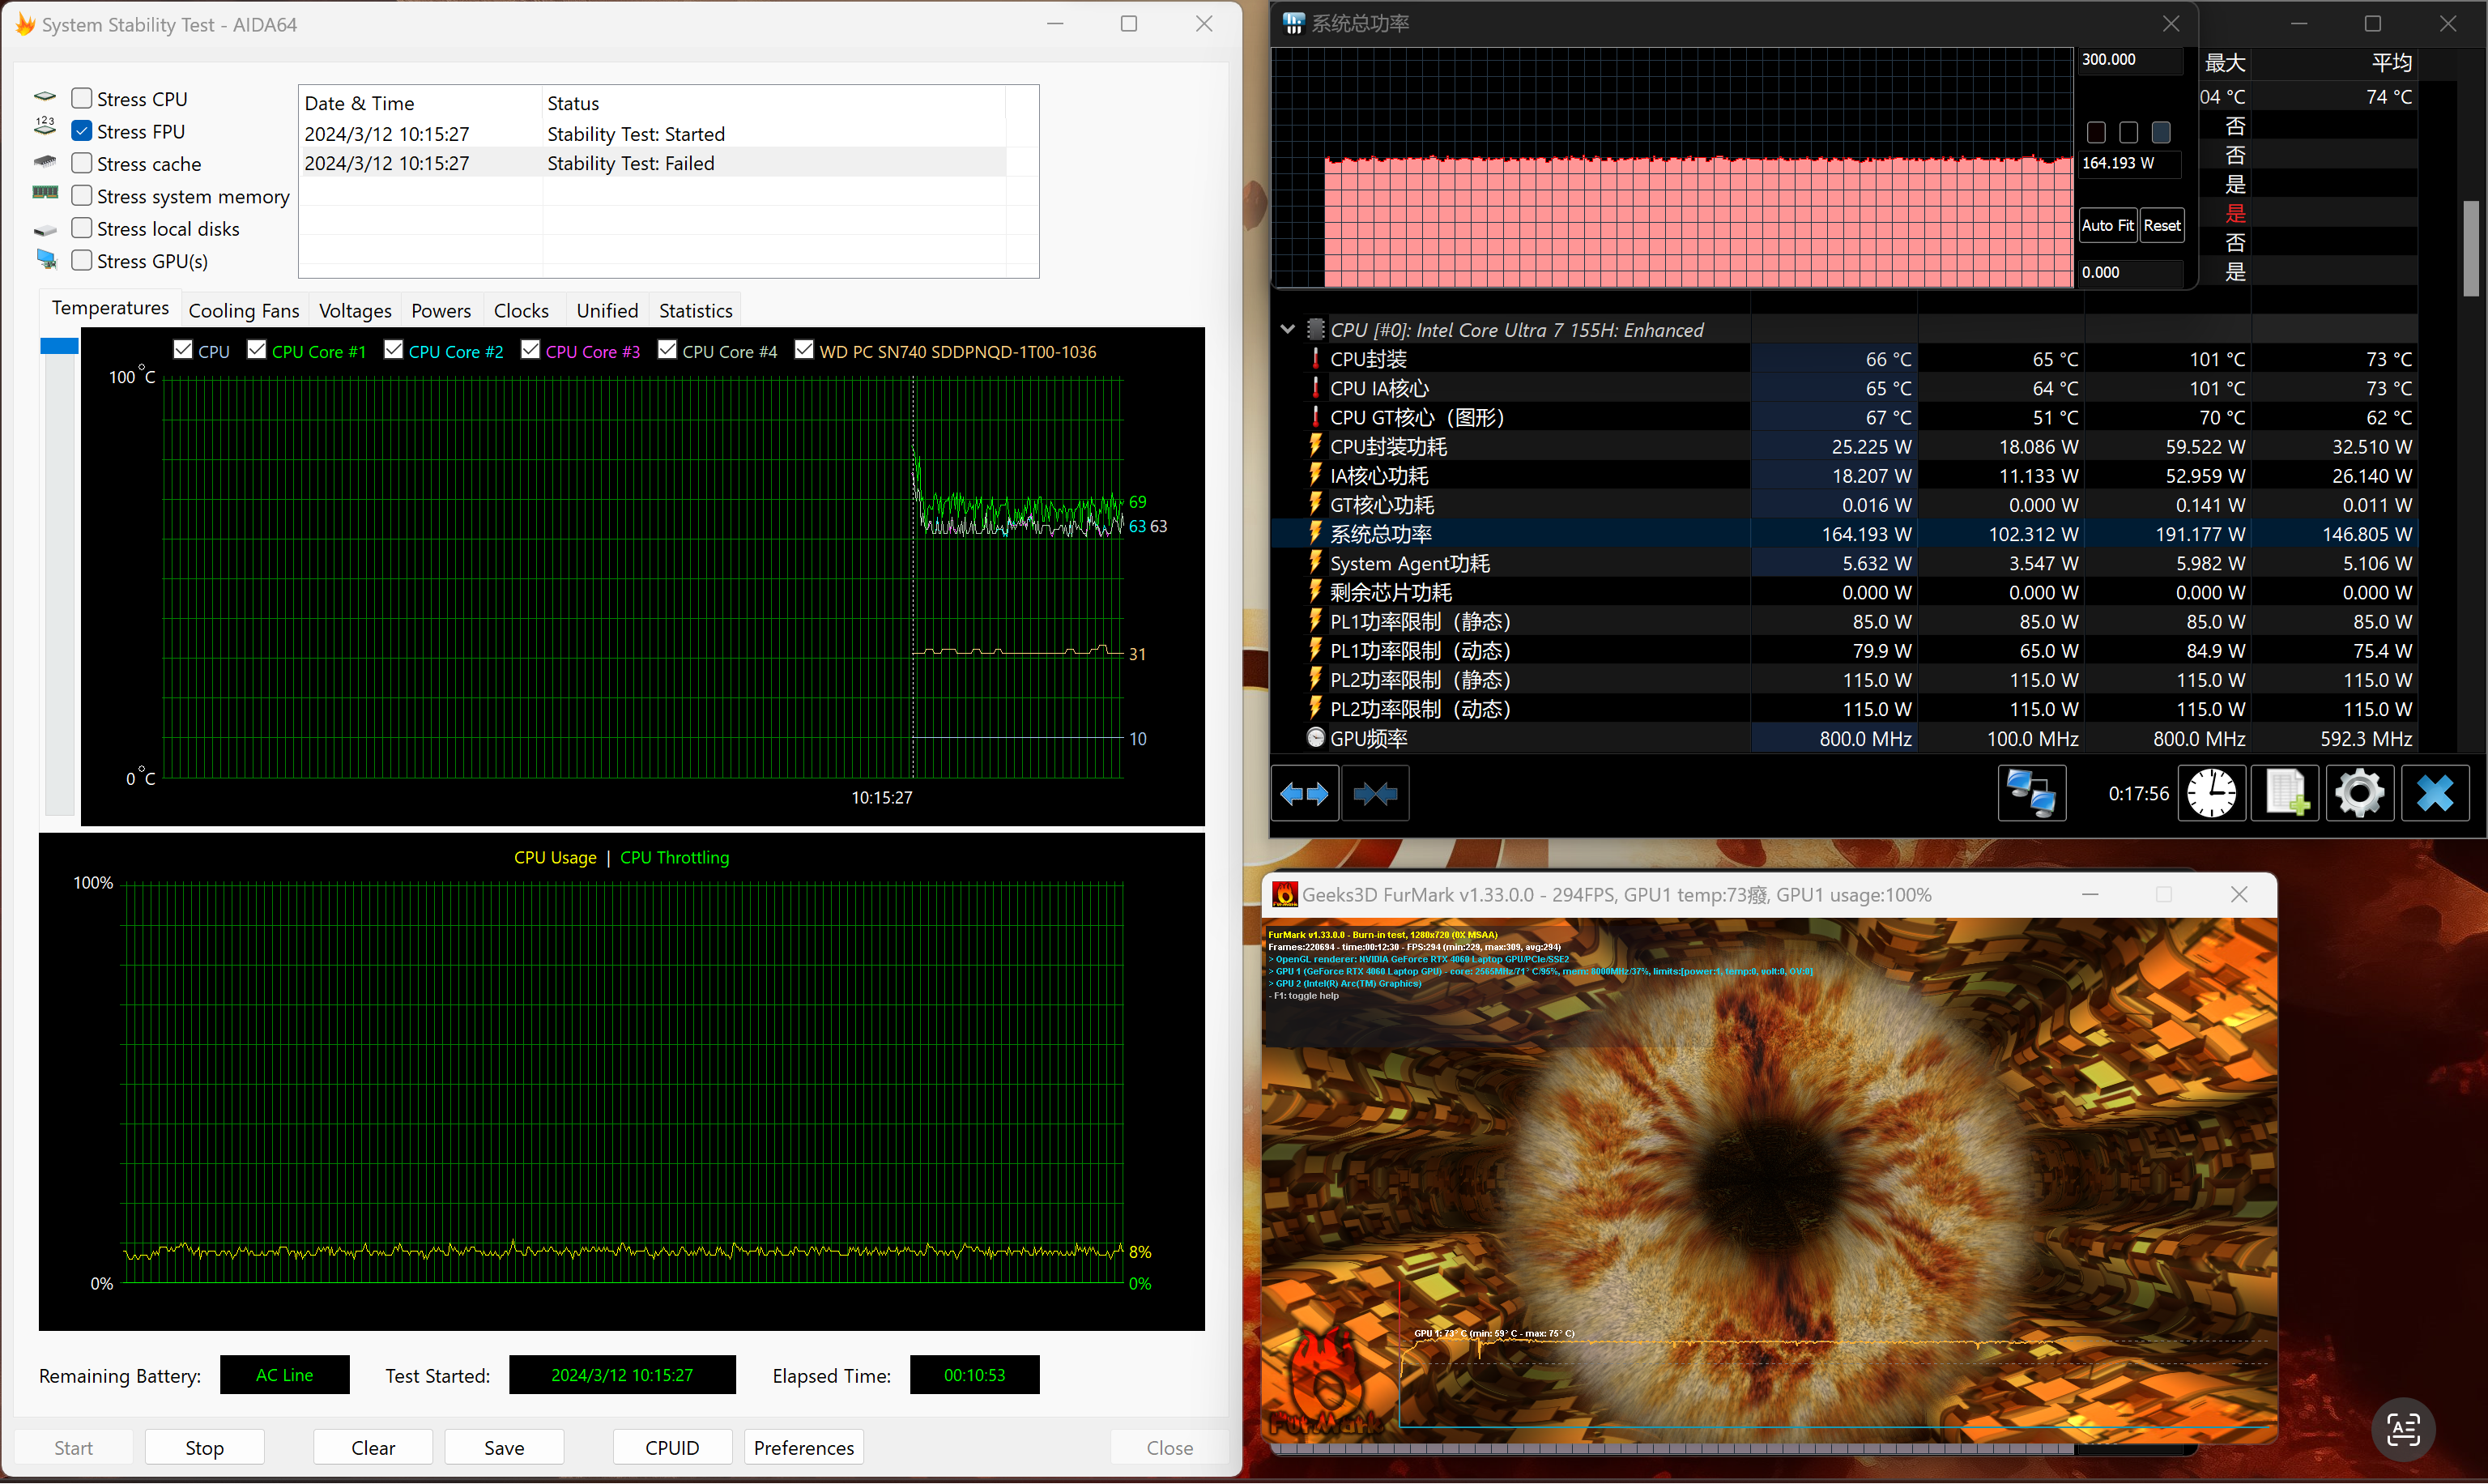Screen dimensions: 2488x1484
Task: Click the lightning icon beside 系统总功率
Action: [1315, 533]
